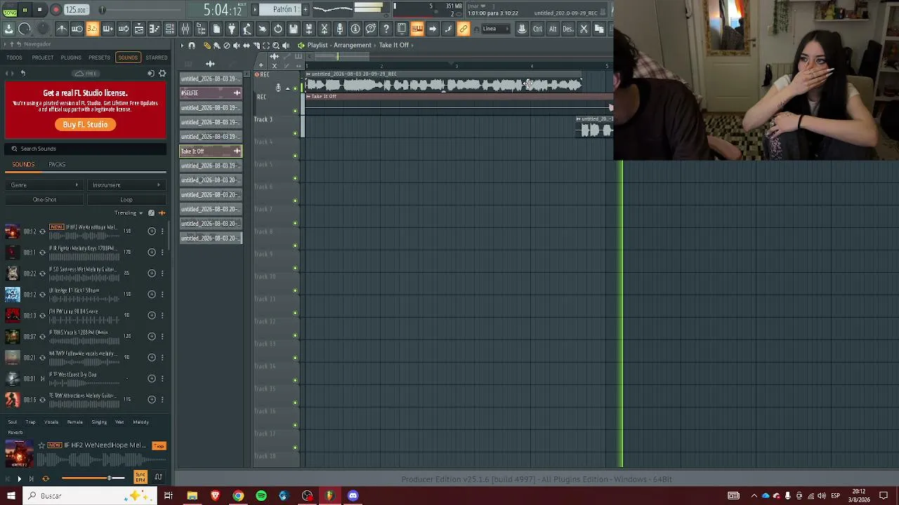Open the Chrome taskbar icon
Screen dimensions: 899x505
pos(238,496)
